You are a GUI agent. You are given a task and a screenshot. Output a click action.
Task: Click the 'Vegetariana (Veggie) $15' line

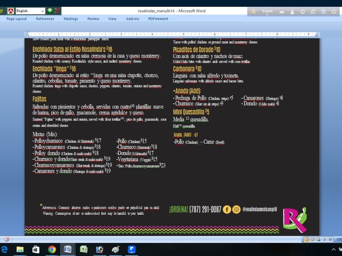(137, 159)
